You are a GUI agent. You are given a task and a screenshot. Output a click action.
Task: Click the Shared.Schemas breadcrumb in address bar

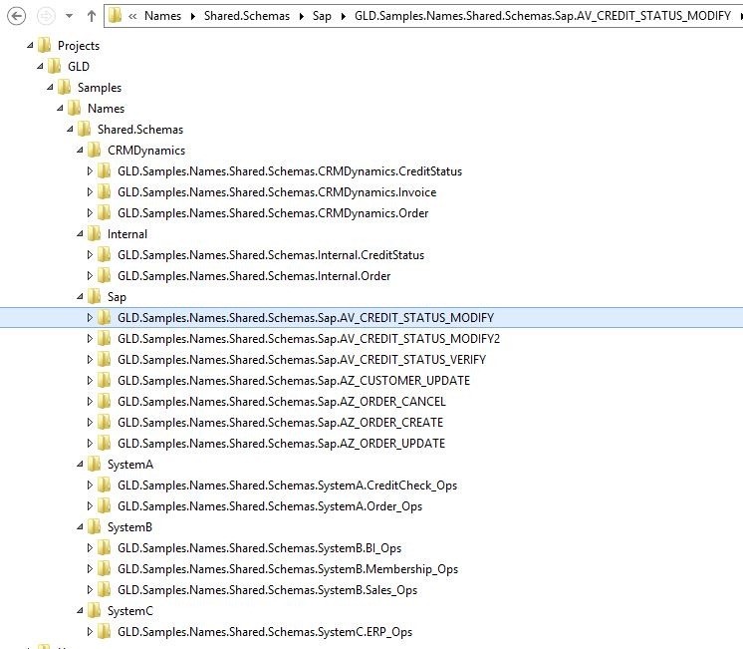tap(246, 16)
